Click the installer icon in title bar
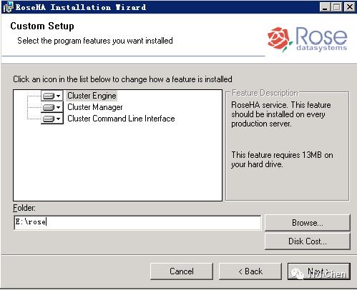Image resolution: width=357 pixels, height=290 pixels. pos(8,7)
